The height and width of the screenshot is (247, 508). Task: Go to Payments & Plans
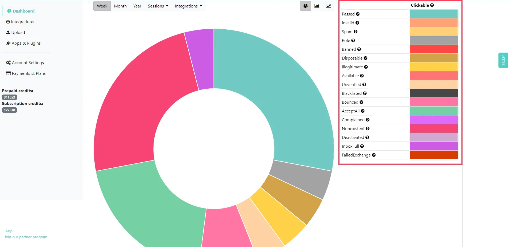(x=26, y=73)
